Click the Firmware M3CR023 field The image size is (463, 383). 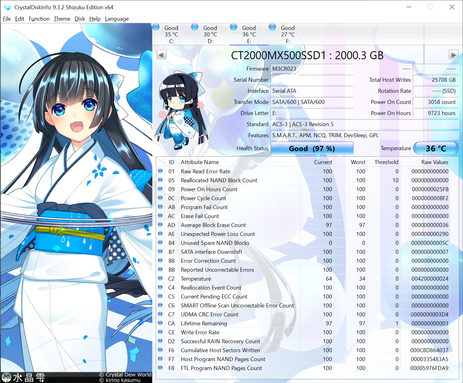tap(312, 69)
